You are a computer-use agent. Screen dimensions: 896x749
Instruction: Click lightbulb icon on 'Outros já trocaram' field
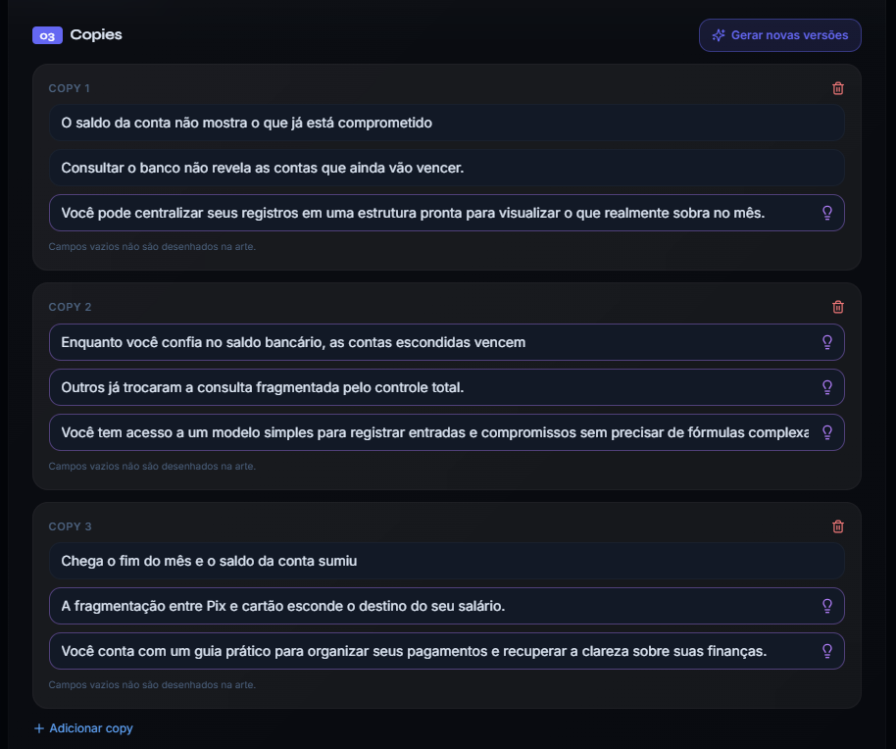(826, 387)
